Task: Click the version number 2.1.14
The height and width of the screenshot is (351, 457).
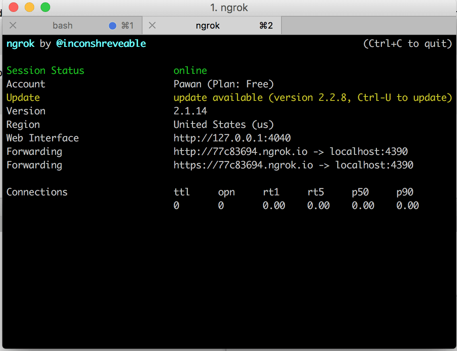Action: coord(190,111)
